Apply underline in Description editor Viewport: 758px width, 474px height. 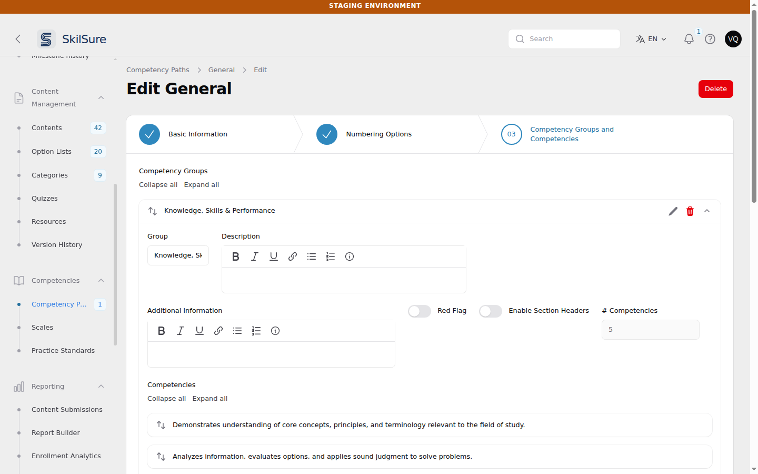coord(274,256)
